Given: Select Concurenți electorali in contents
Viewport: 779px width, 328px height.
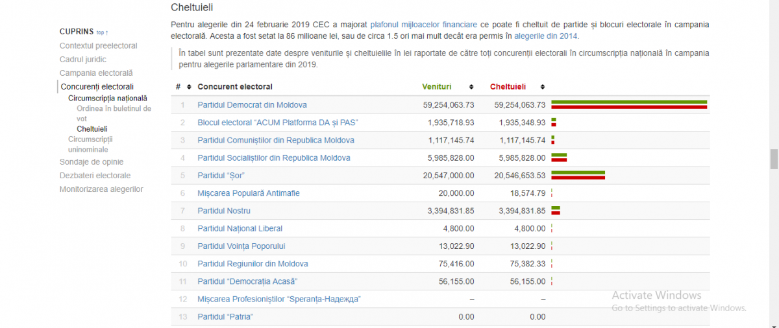Looking at the screenshot, I should point(97,87).
